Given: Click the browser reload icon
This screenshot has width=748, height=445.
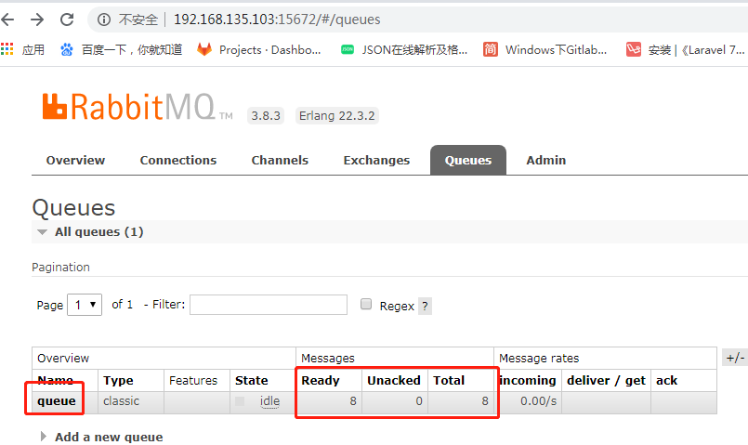Looking at the screenshot, I should coord(67,19).
